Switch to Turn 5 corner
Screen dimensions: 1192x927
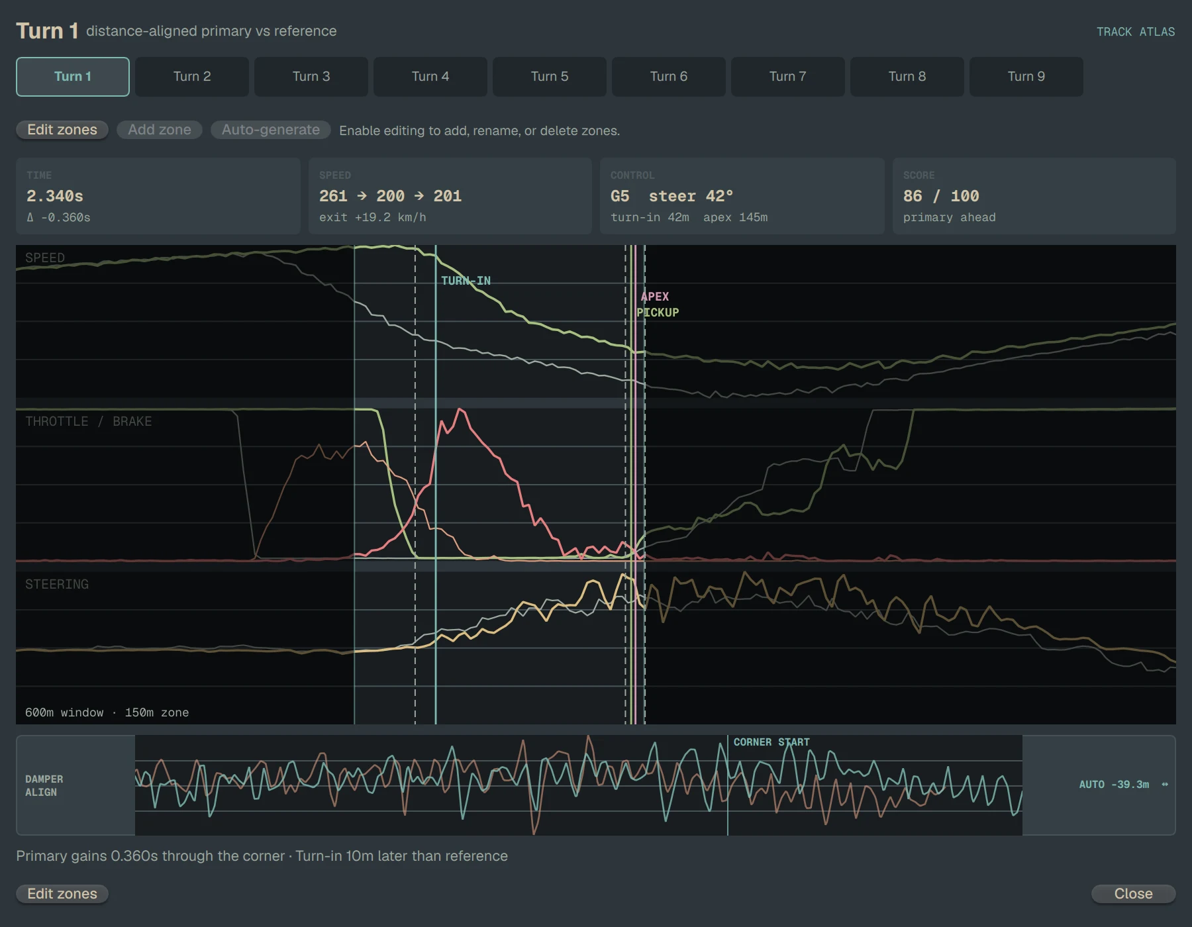[x=550, y=77]
